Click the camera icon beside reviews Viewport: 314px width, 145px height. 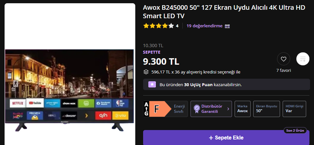coord(227,26)
